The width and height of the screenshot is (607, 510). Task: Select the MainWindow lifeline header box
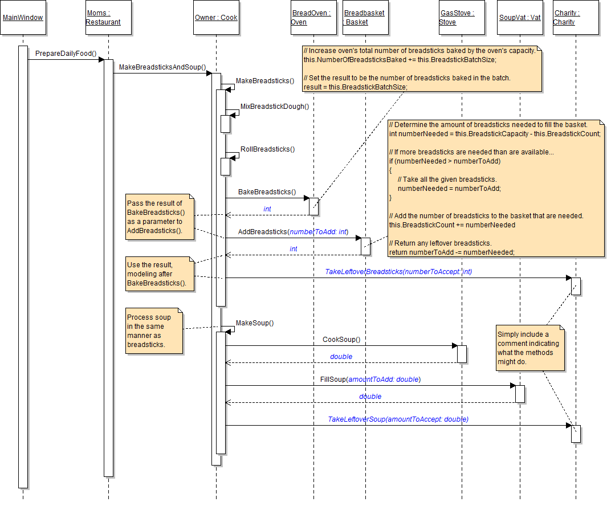(x=23, y=18)
